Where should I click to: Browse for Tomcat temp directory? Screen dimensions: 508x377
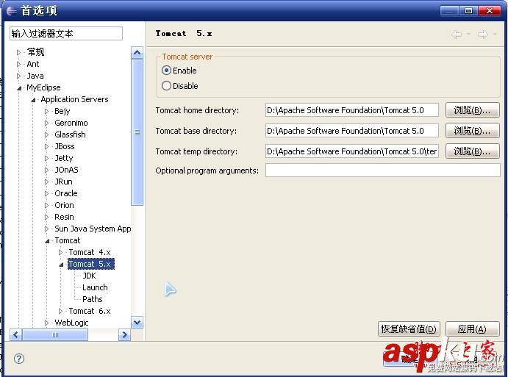click(x=473, y=151)
